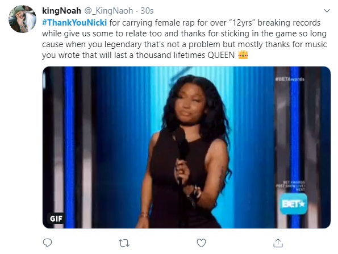Click the BET star logo in the GIF

click(x=293, y=204)
